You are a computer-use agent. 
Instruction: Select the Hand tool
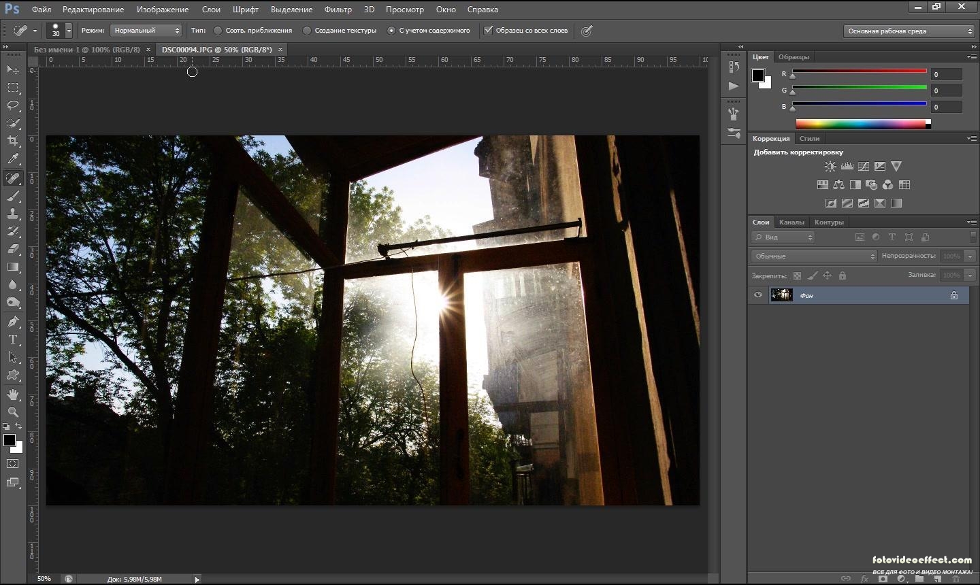[x=13, y=395]
